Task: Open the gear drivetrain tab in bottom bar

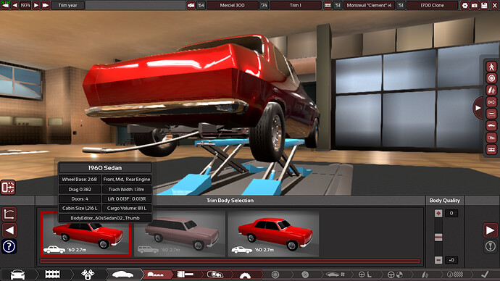Action: (245, 274)
